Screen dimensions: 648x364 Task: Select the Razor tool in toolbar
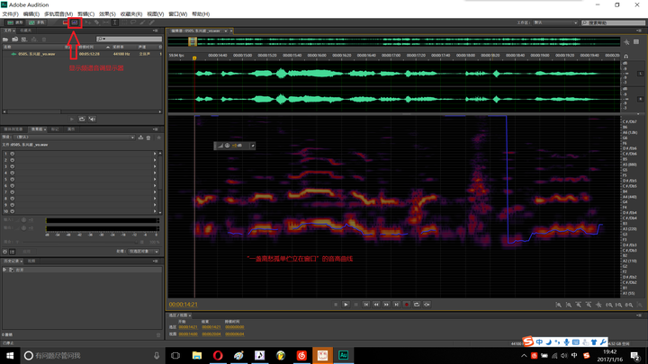tap(96, 22)
